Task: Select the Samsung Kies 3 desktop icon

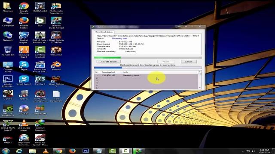Action: pyautogui.click(x=24, y=52)
